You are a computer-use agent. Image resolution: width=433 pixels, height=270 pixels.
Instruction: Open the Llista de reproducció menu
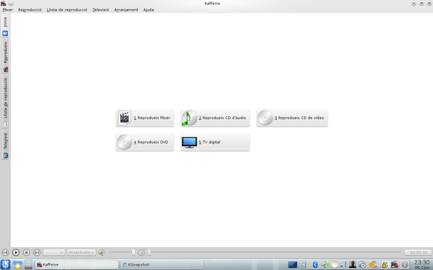tap(67, 10)
